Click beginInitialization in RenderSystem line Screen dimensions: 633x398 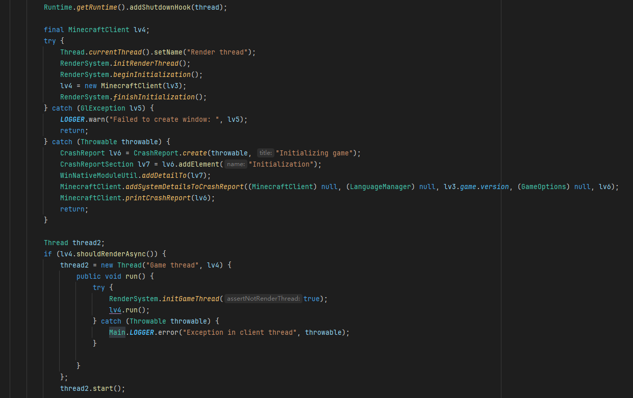(x=151, y=75)
